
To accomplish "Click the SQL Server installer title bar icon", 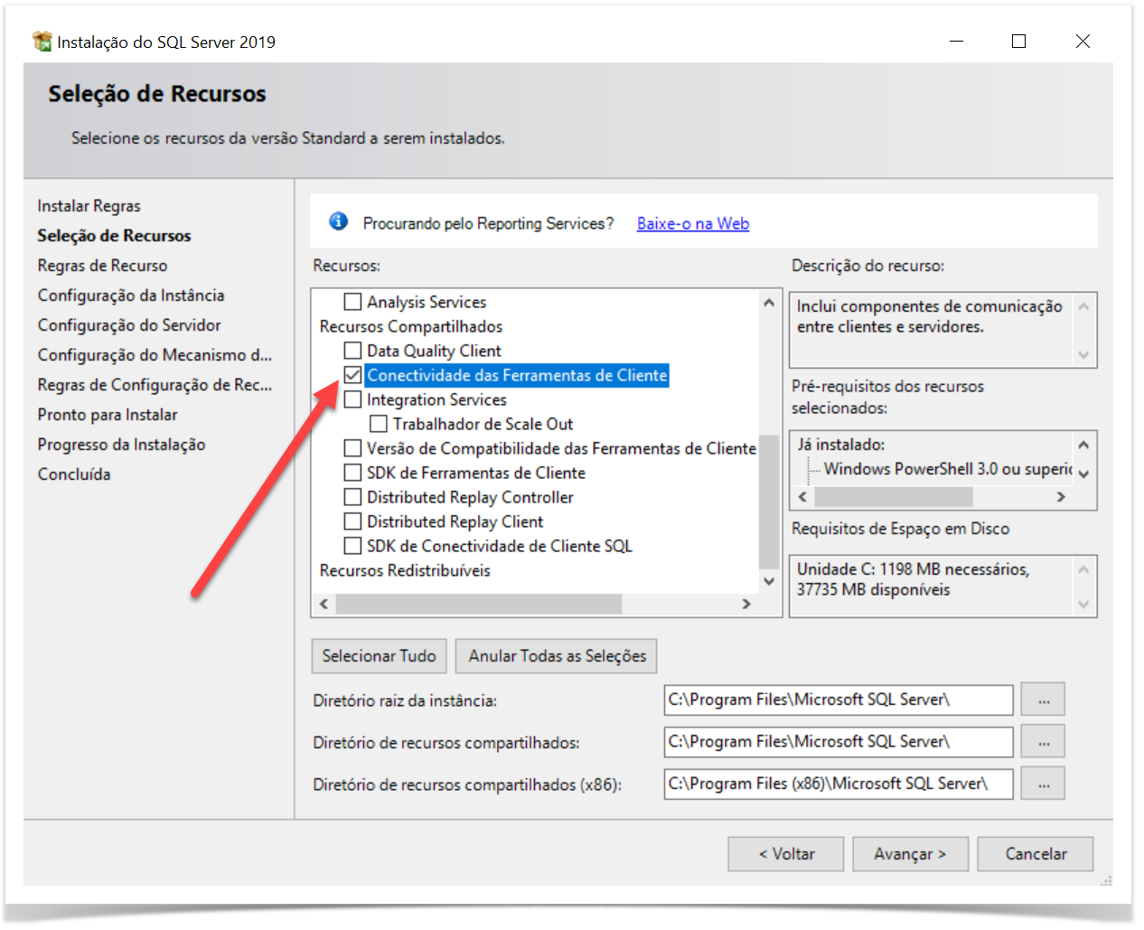I will click(x=42, y=42).
